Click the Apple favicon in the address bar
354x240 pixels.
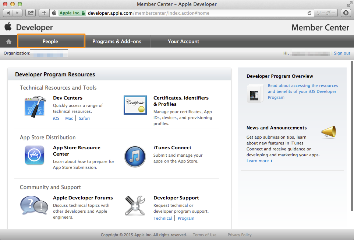tap(54, 13)
